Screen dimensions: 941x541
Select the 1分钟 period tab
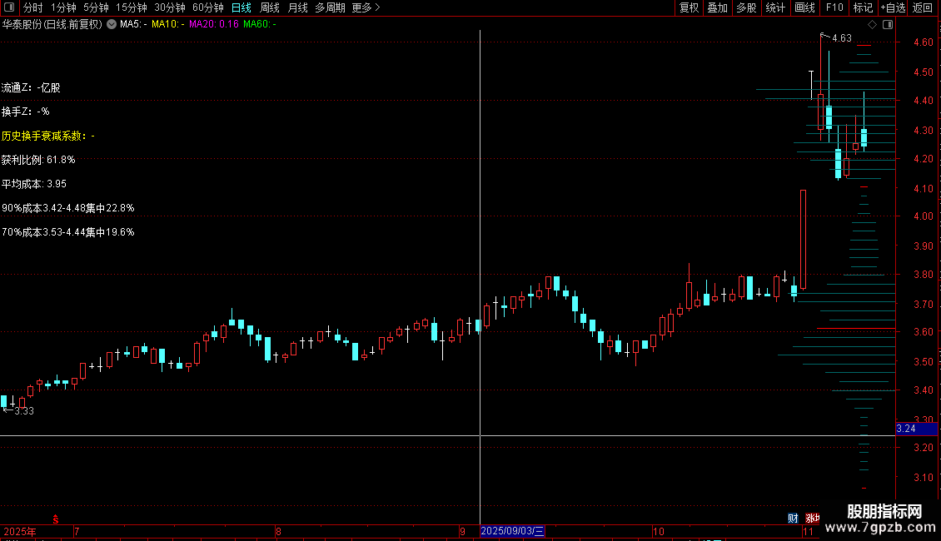[63, 7]
